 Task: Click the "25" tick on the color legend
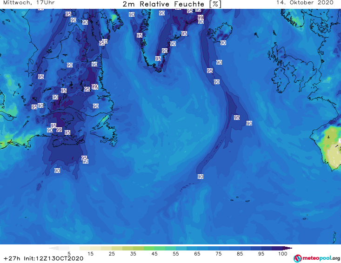pyautogui.click(x=112, y=254)
